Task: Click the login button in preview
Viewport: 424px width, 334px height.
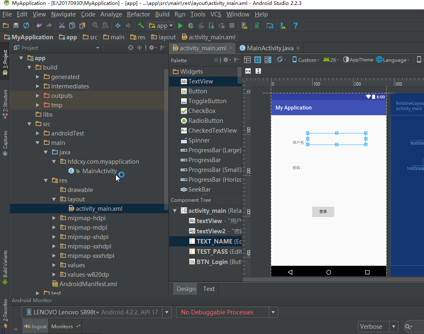Action: pyautogui.click(x=323, y=212)
